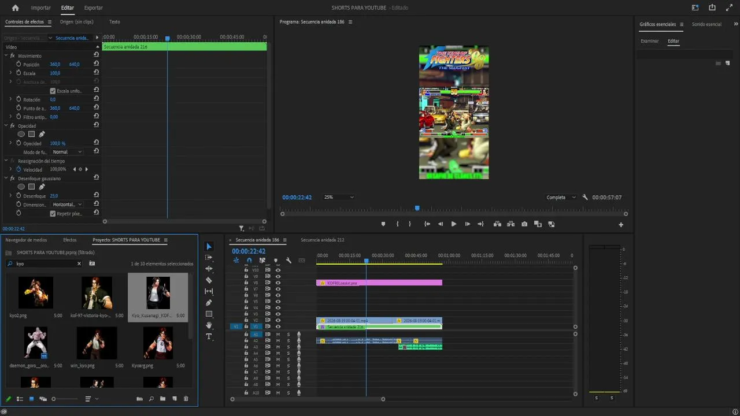This screenshot has width=740, height=416.
Task: Switch to Secuencia anidada 212 timeline tab
Action: (x=322, y=240)
